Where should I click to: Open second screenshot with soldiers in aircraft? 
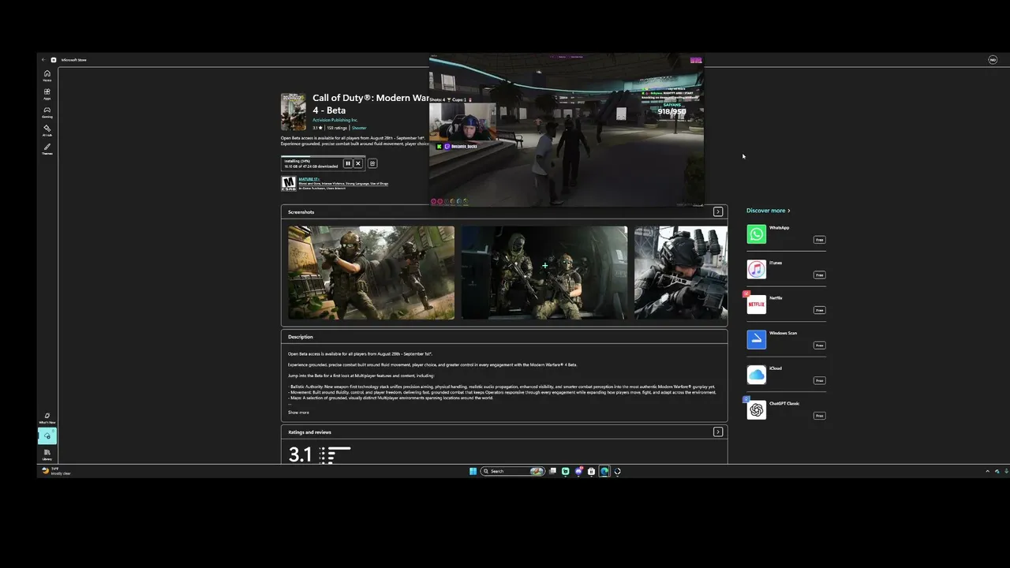point(544,273)
